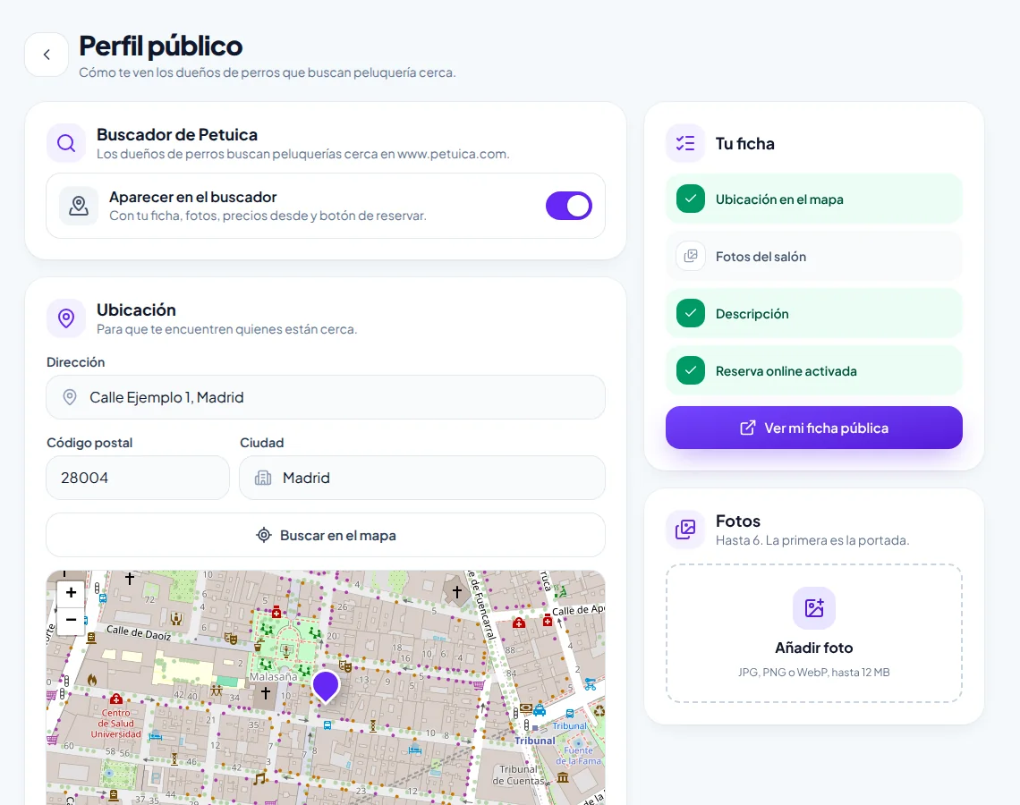Click the map pin person icon in Aparecer row

tap(79, 206)
